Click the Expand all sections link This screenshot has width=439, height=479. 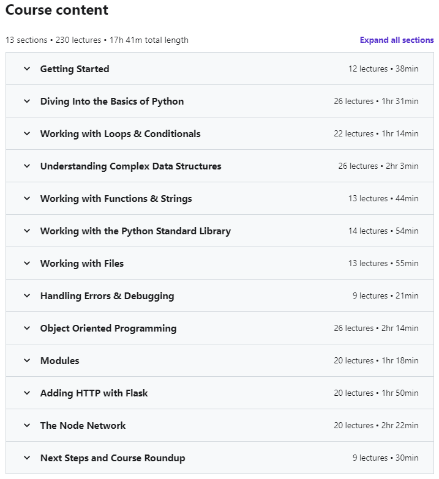click(396, 40)
